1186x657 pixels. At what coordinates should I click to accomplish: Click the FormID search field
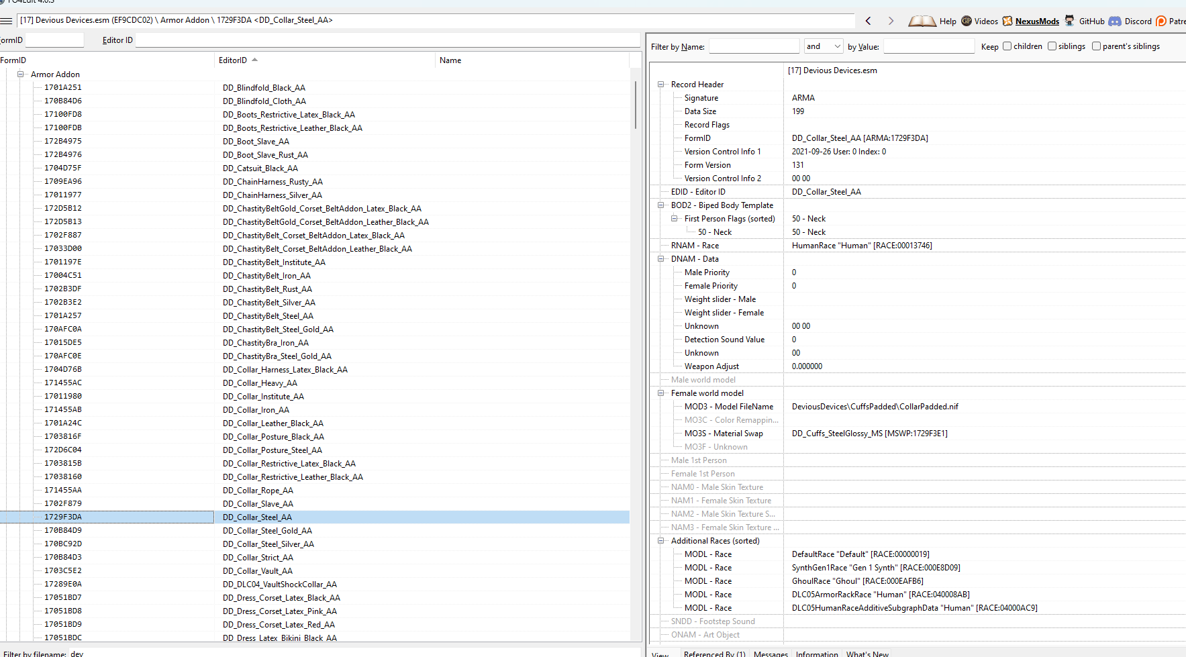tap(54, 40)
